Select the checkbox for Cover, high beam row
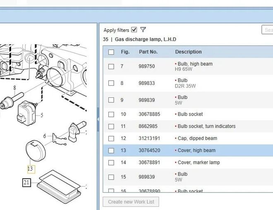 [111, 150]
